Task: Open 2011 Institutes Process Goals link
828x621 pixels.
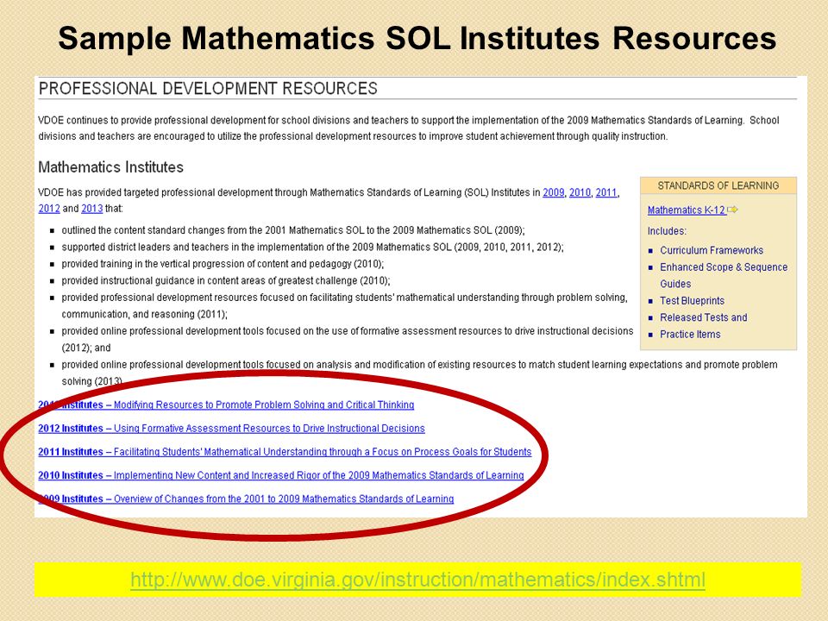Action: tap(285, 452)
